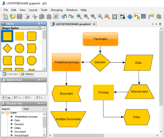Select Predefined process in Structure View

coord(26,117)
